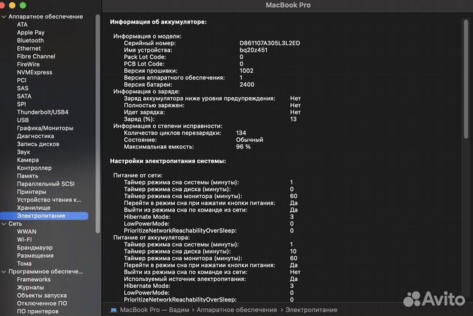Open the Хранилище sidebar item
473x316 pixels.
[34, 208]
